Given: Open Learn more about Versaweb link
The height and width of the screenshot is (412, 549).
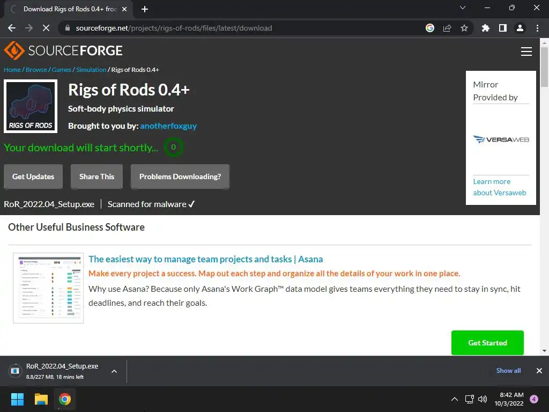Looking at the screenshot, I should (500, 187).
